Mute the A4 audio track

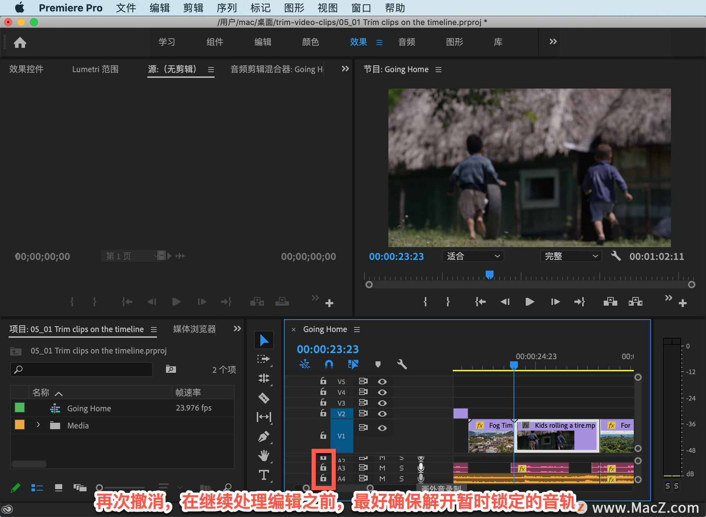click(382, 479)
